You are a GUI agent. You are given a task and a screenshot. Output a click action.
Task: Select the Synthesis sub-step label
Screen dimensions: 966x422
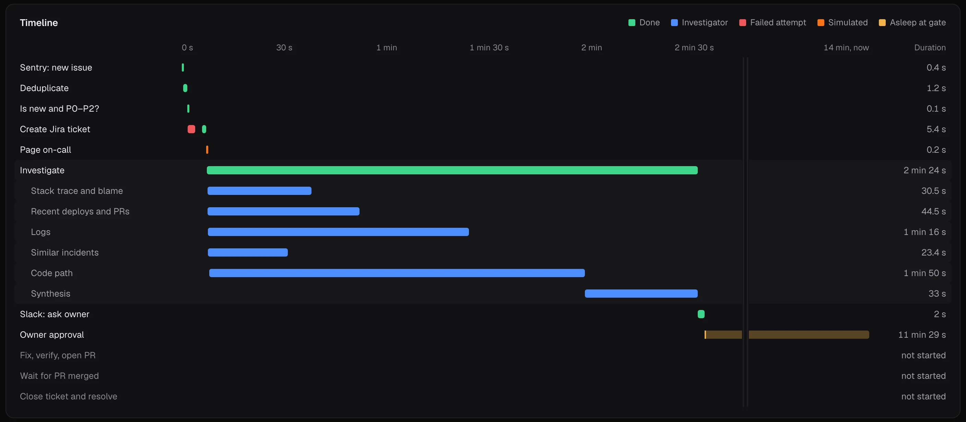(51, 294)
